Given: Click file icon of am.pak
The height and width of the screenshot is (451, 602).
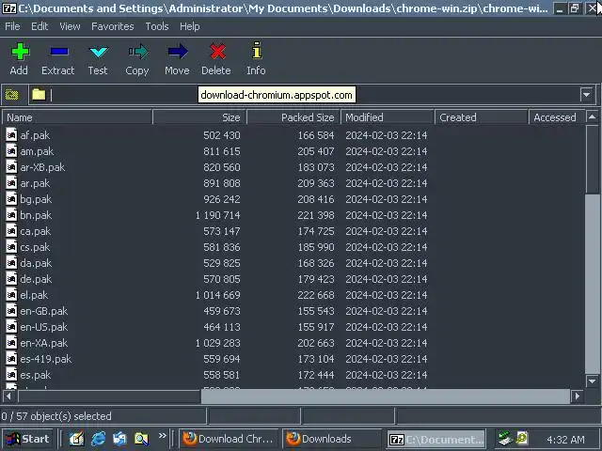Looking at the screenshot, I should (x=11, y=151).
